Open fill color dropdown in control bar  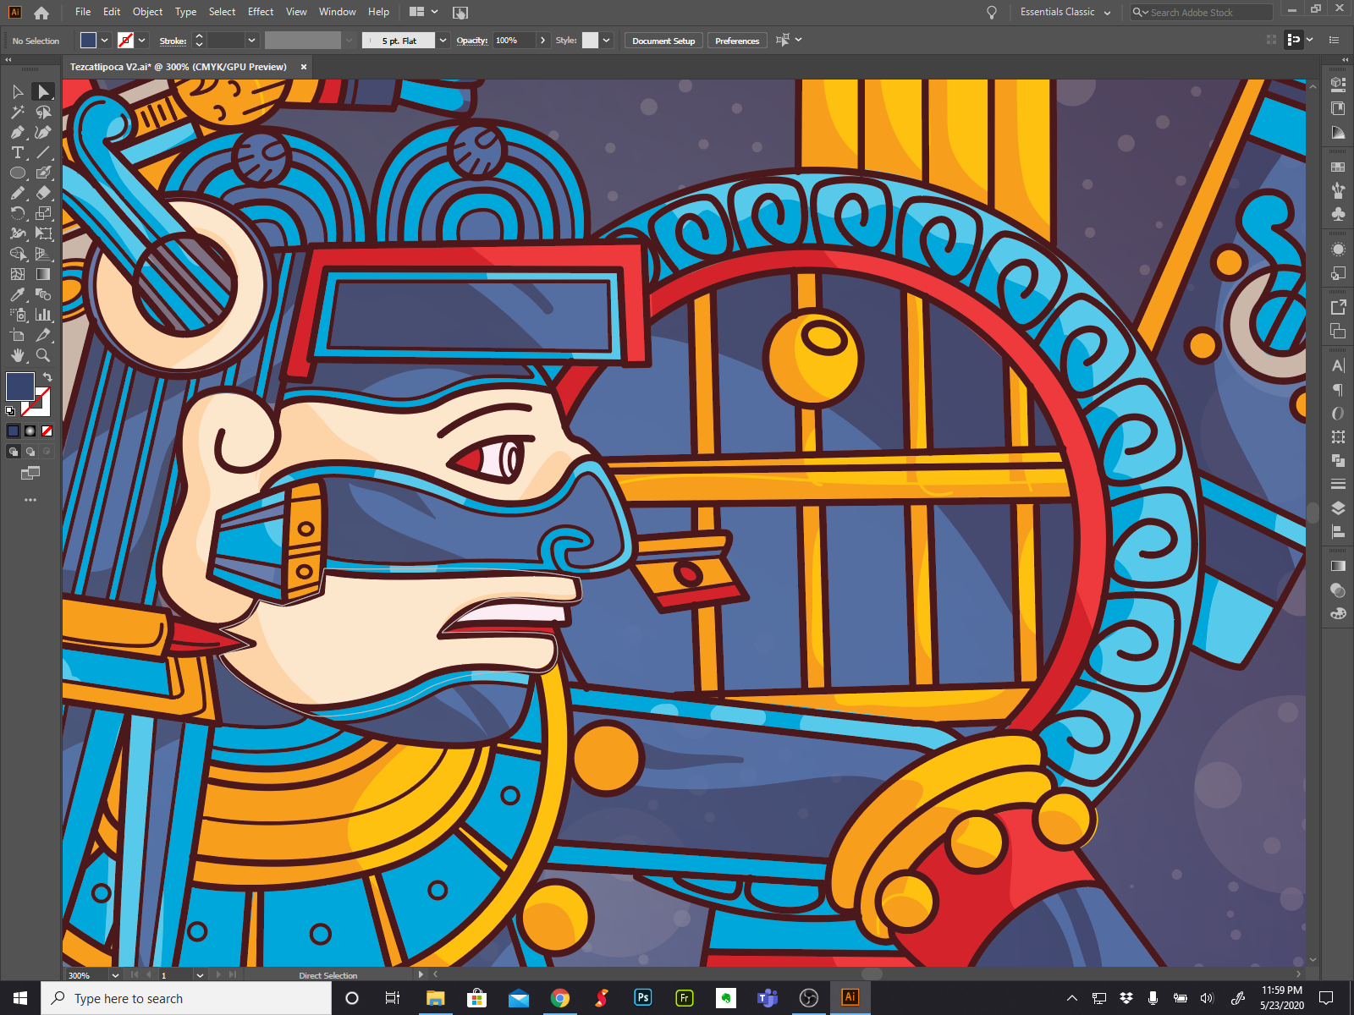105,40
